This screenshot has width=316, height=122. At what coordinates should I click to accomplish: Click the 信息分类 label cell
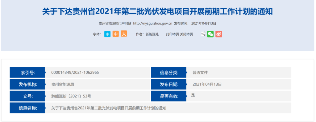point(169,73)
